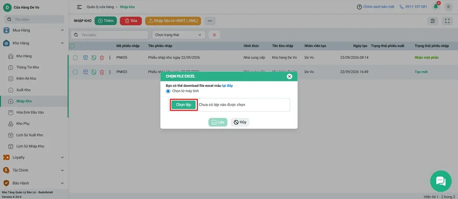The height and width of the screenshot is (199, 458).
Task: Go to Xuất Kho in sidebar
Action: (x=23, y=90)
